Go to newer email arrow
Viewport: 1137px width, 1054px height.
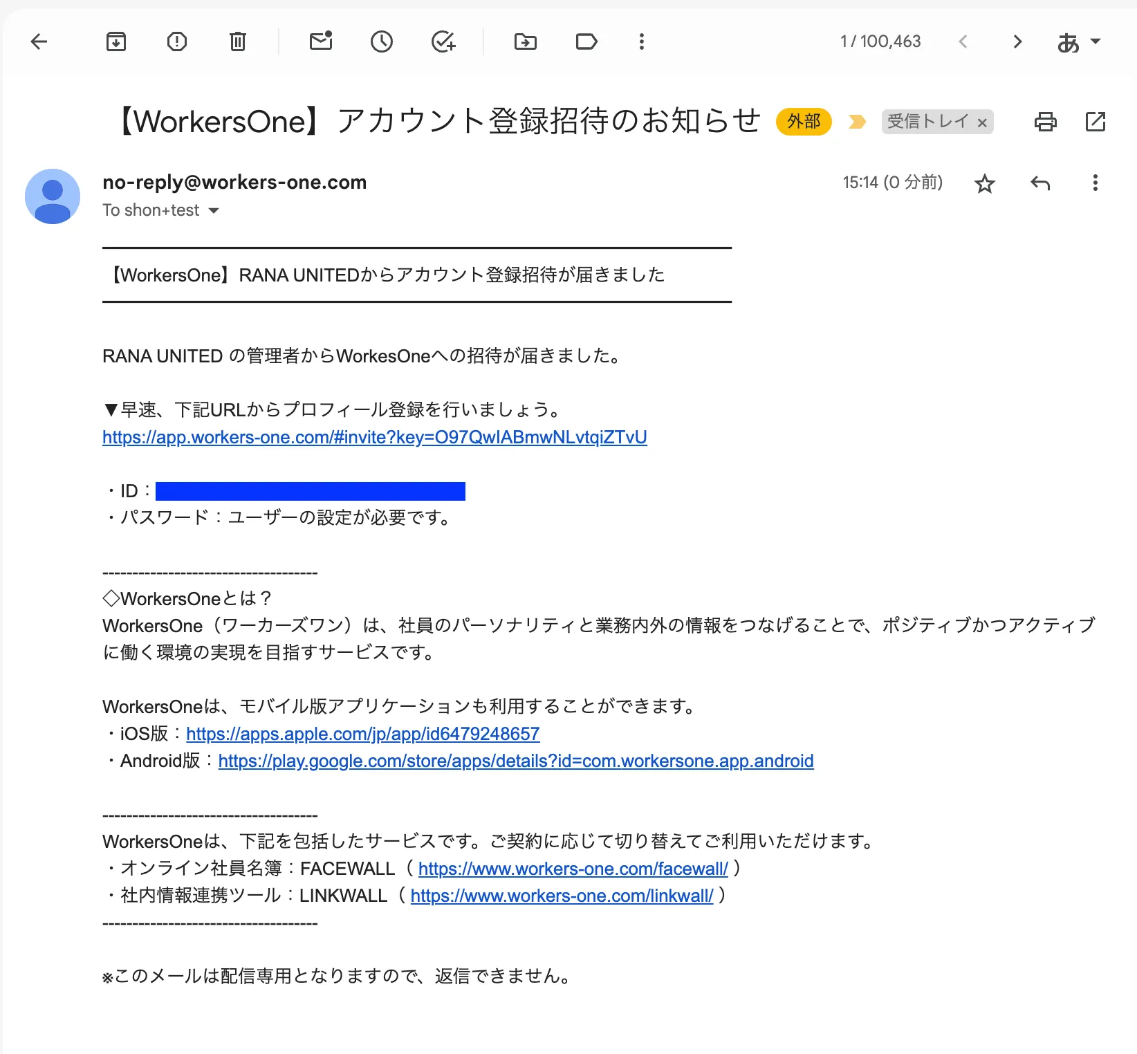pyautogui.click(x=963, y=42)
